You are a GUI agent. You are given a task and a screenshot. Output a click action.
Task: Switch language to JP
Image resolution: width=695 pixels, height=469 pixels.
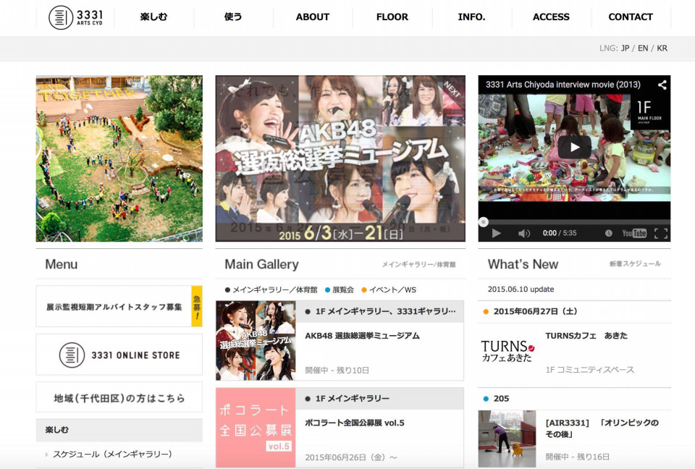(625, 48)
